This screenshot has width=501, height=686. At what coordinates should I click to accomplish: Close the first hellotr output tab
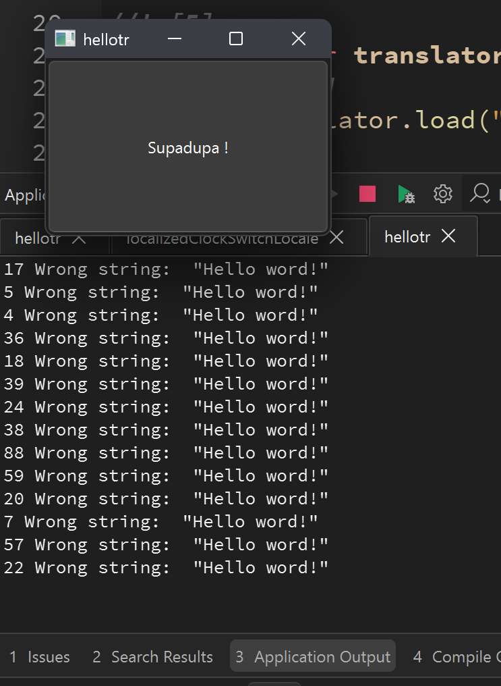(79, 238)
